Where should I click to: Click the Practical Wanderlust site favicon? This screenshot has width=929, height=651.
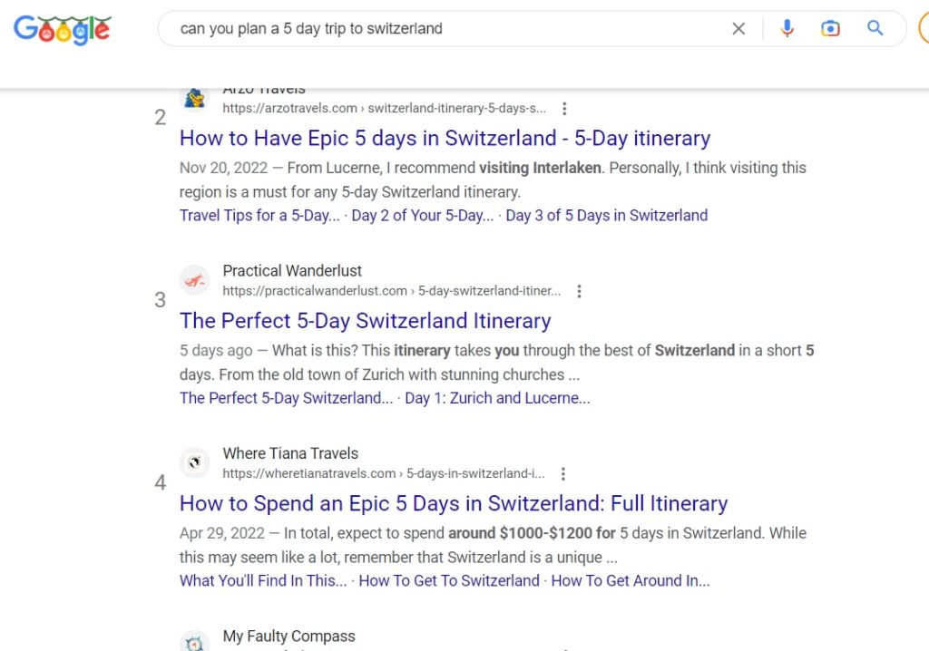[194, 281]
